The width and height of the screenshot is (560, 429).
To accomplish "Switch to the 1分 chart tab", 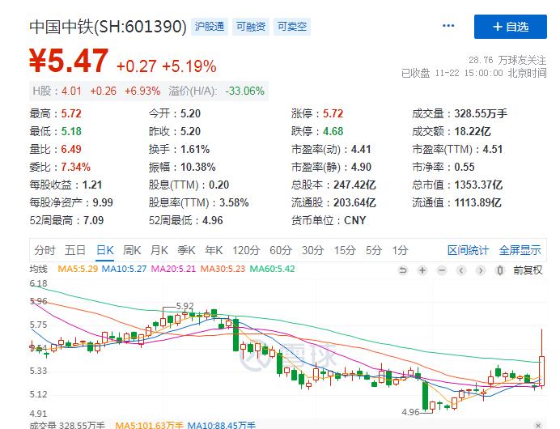I will [x=400, y=250].
